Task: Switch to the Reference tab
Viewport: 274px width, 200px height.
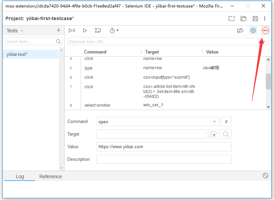Action: click(51, 176)
